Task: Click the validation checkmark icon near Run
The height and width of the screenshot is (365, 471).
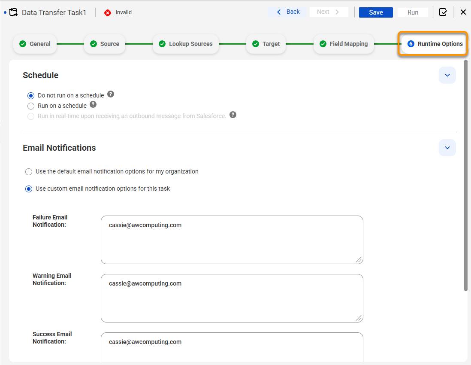Action: click(443, 12)
